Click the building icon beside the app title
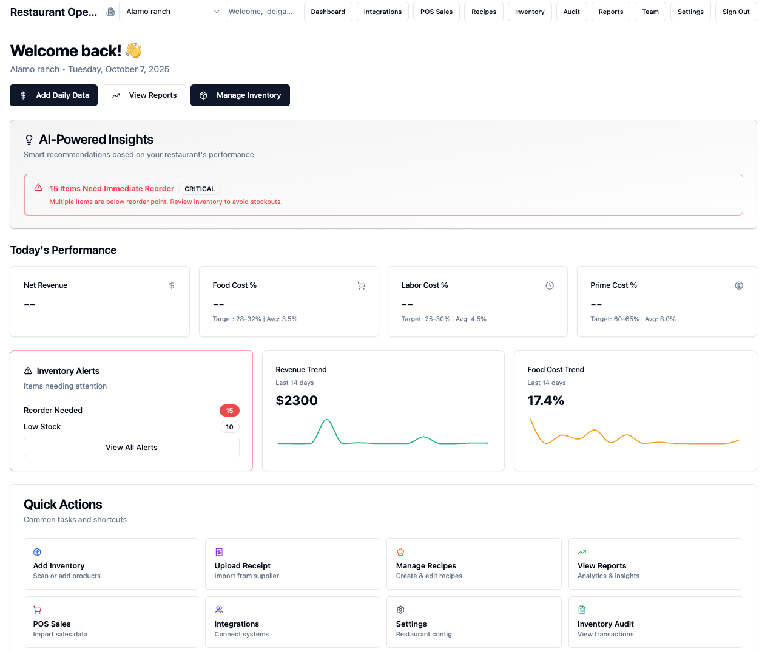762x651 pixels. click(x=110, y=12)
